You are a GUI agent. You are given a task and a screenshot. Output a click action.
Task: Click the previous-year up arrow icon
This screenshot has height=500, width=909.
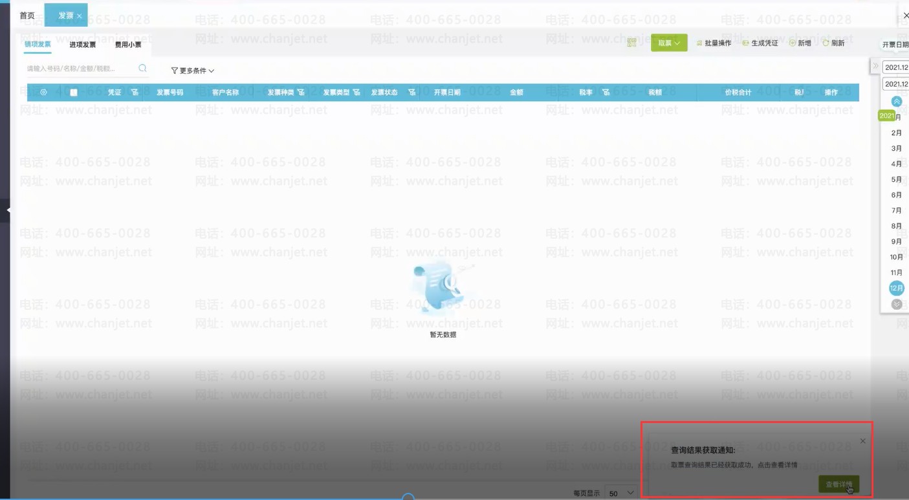pyautogui.click(x=896, y=102)
